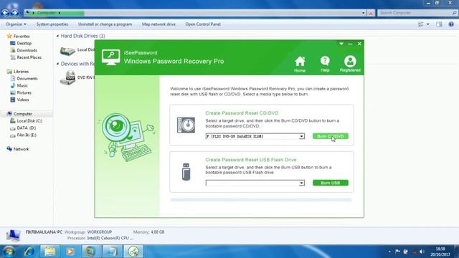
Task: Toggle the preview pane icon
Action: (x=439, y=24)
